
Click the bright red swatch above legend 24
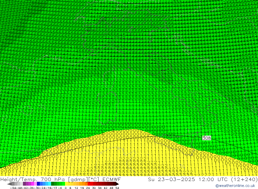[x=89, y=184]
